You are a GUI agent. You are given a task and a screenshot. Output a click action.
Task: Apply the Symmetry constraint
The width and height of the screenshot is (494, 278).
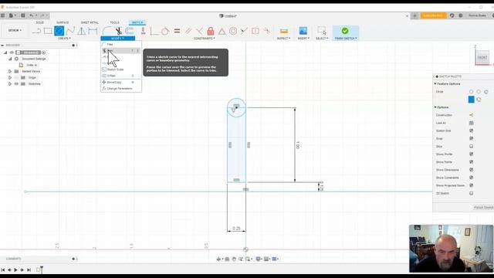pyautogui.click(x=255, y=31)
